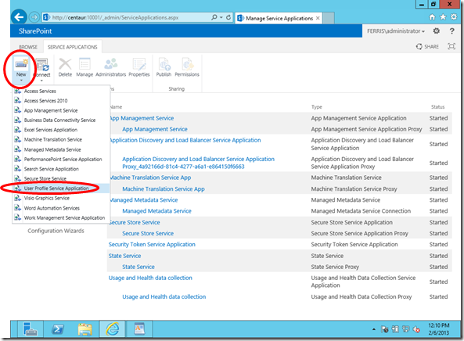The width and height of the screenshot is (464, 341).
Task: Open browser tools gear icon
Action: click(454, 17)
